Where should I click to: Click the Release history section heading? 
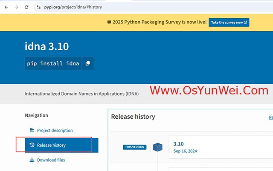[133, 117]
